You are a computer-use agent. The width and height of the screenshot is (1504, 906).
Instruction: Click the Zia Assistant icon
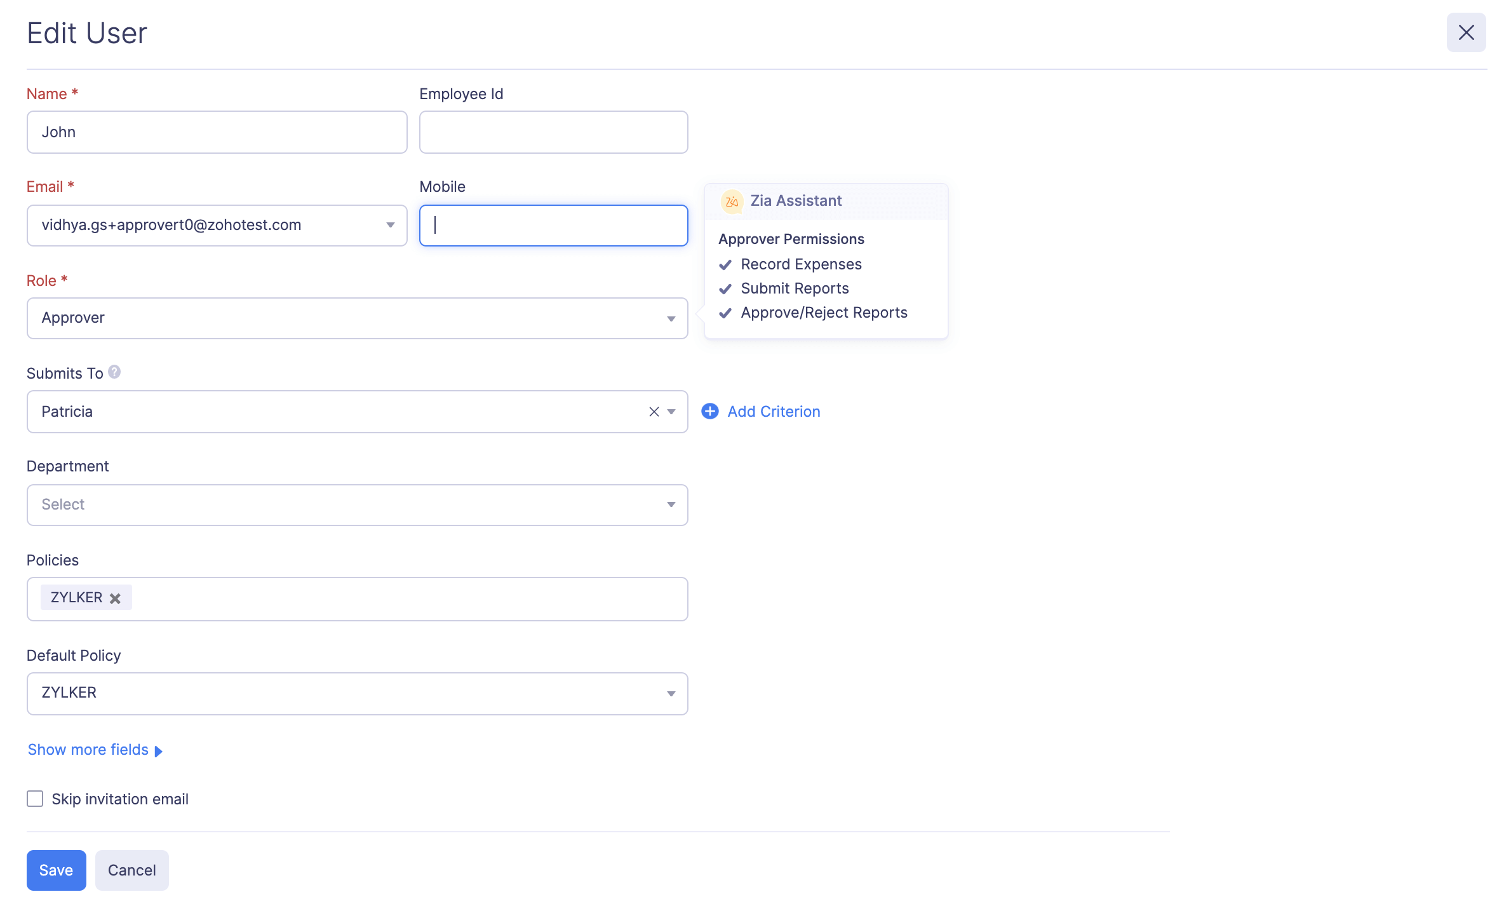[x=732, y=201]
